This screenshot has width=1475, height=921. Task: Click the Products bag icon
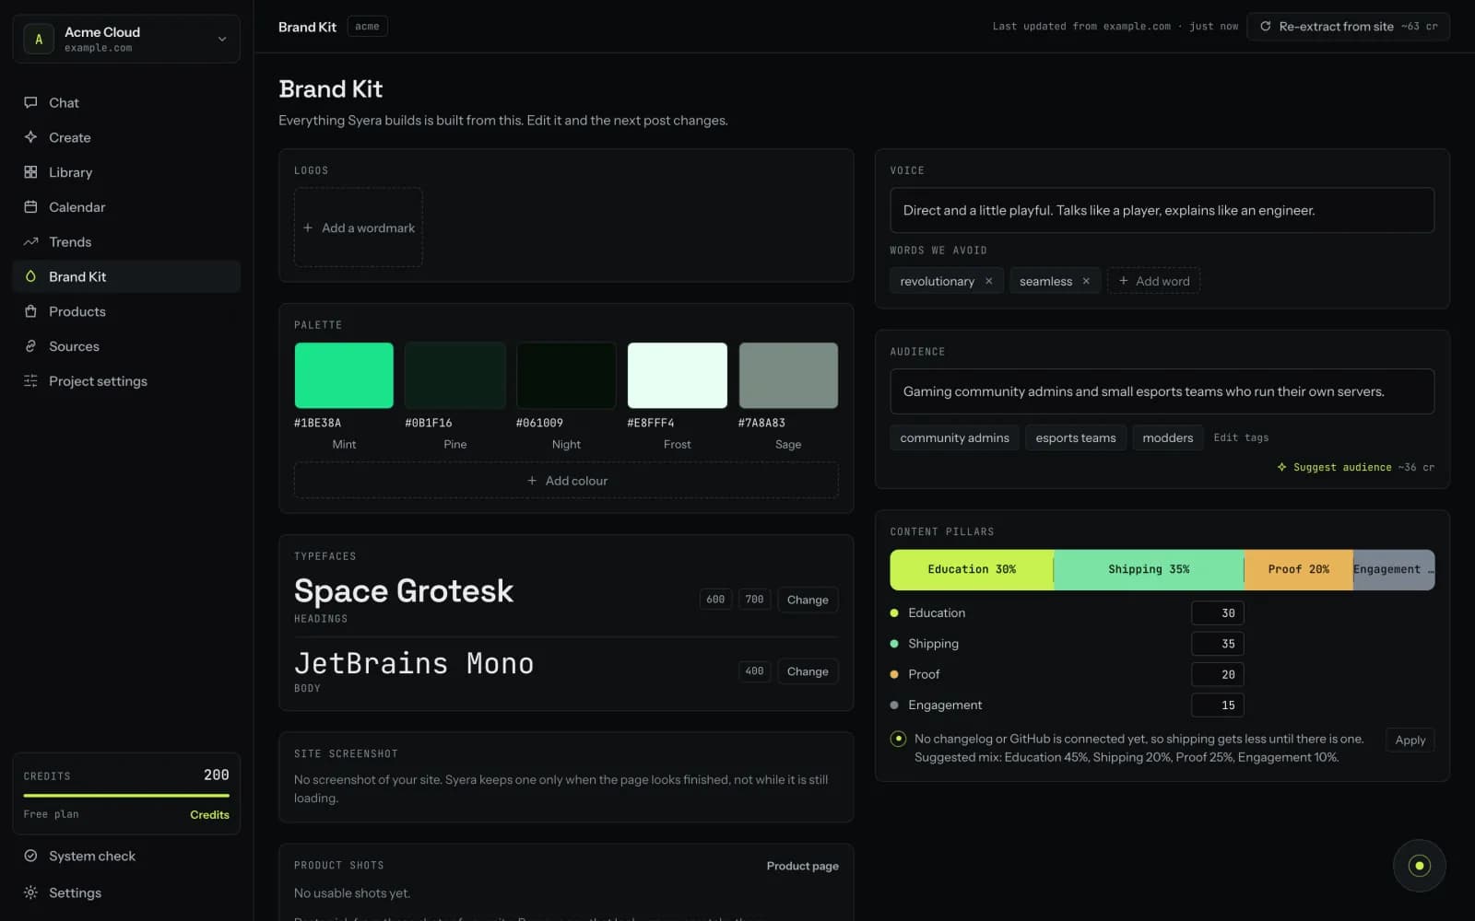(x=30, y=311)
